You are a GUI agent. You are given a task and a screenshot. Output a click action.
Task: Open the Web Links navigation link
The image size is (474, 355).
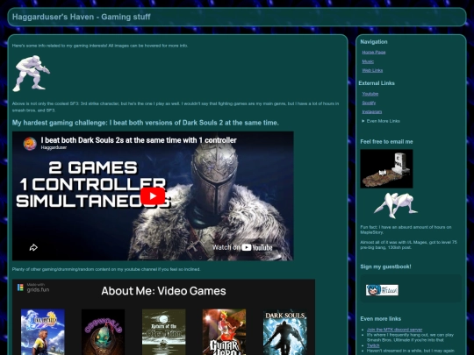click(372, 70)
